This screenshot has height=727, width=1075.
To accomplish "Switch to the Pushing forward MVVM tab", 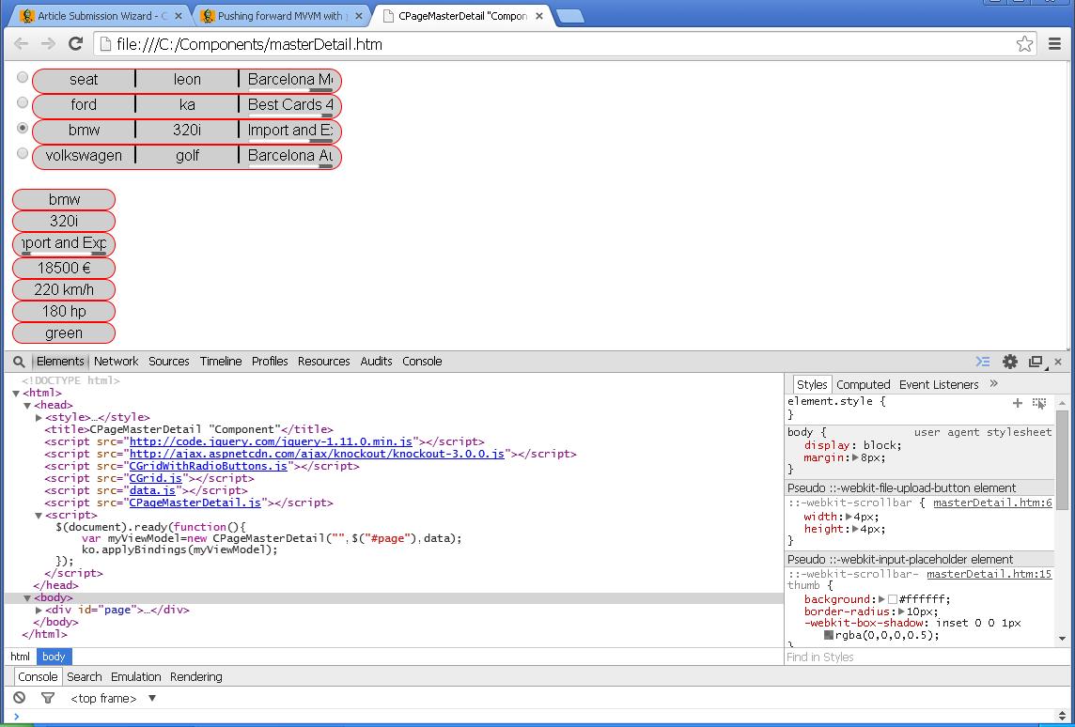I will coord(281,16).
